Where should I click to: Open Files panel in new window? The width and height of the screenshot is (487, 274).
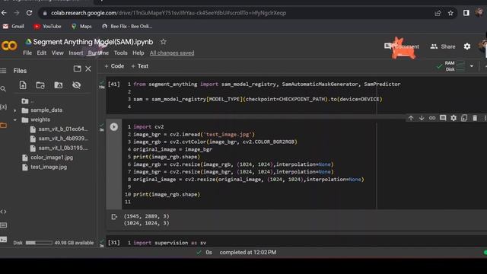(77, 68)
